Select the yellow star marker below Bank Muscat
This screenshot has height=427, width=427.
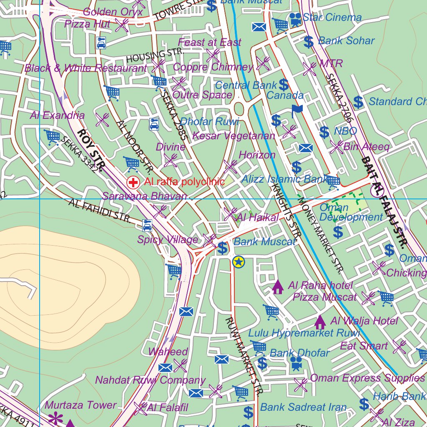tap(238, 262)
